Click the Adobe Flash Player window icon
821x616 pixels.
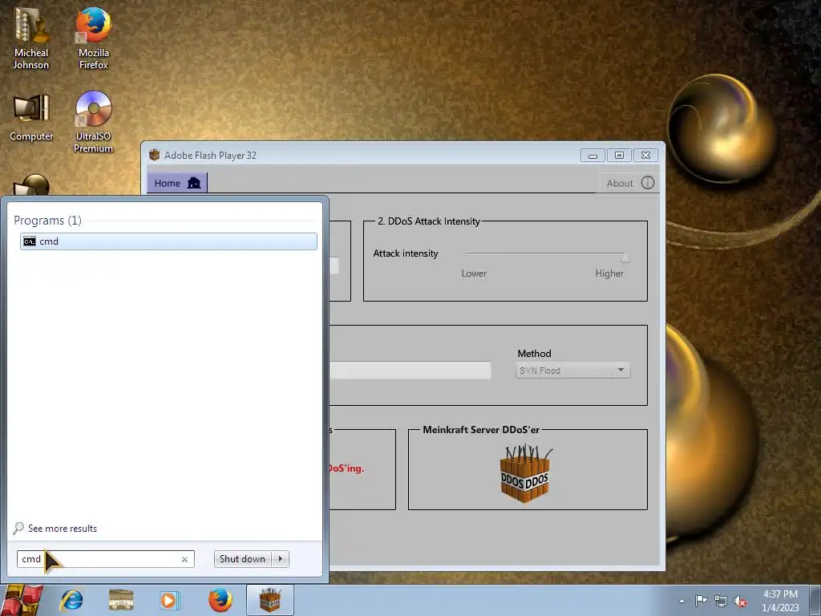click(x=155, y=155)
